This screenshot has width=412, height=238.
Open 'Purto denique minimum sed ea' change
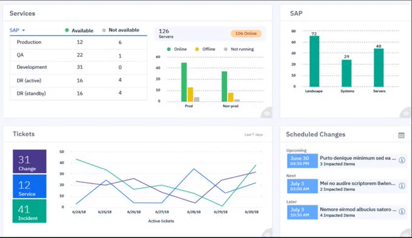click(x=357, y=158)
